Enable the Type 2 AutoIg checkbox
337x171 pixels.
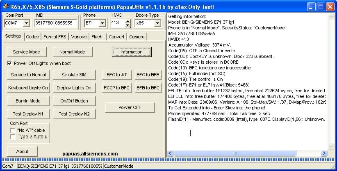click(x=13, y=137)
